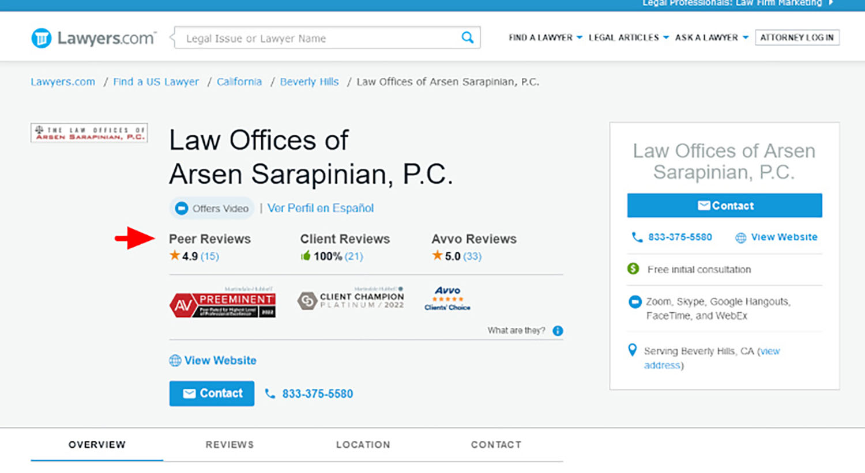Click the Lawyers.com logo icon
Viewport: 865px width, 473px height.
point(40,37)
